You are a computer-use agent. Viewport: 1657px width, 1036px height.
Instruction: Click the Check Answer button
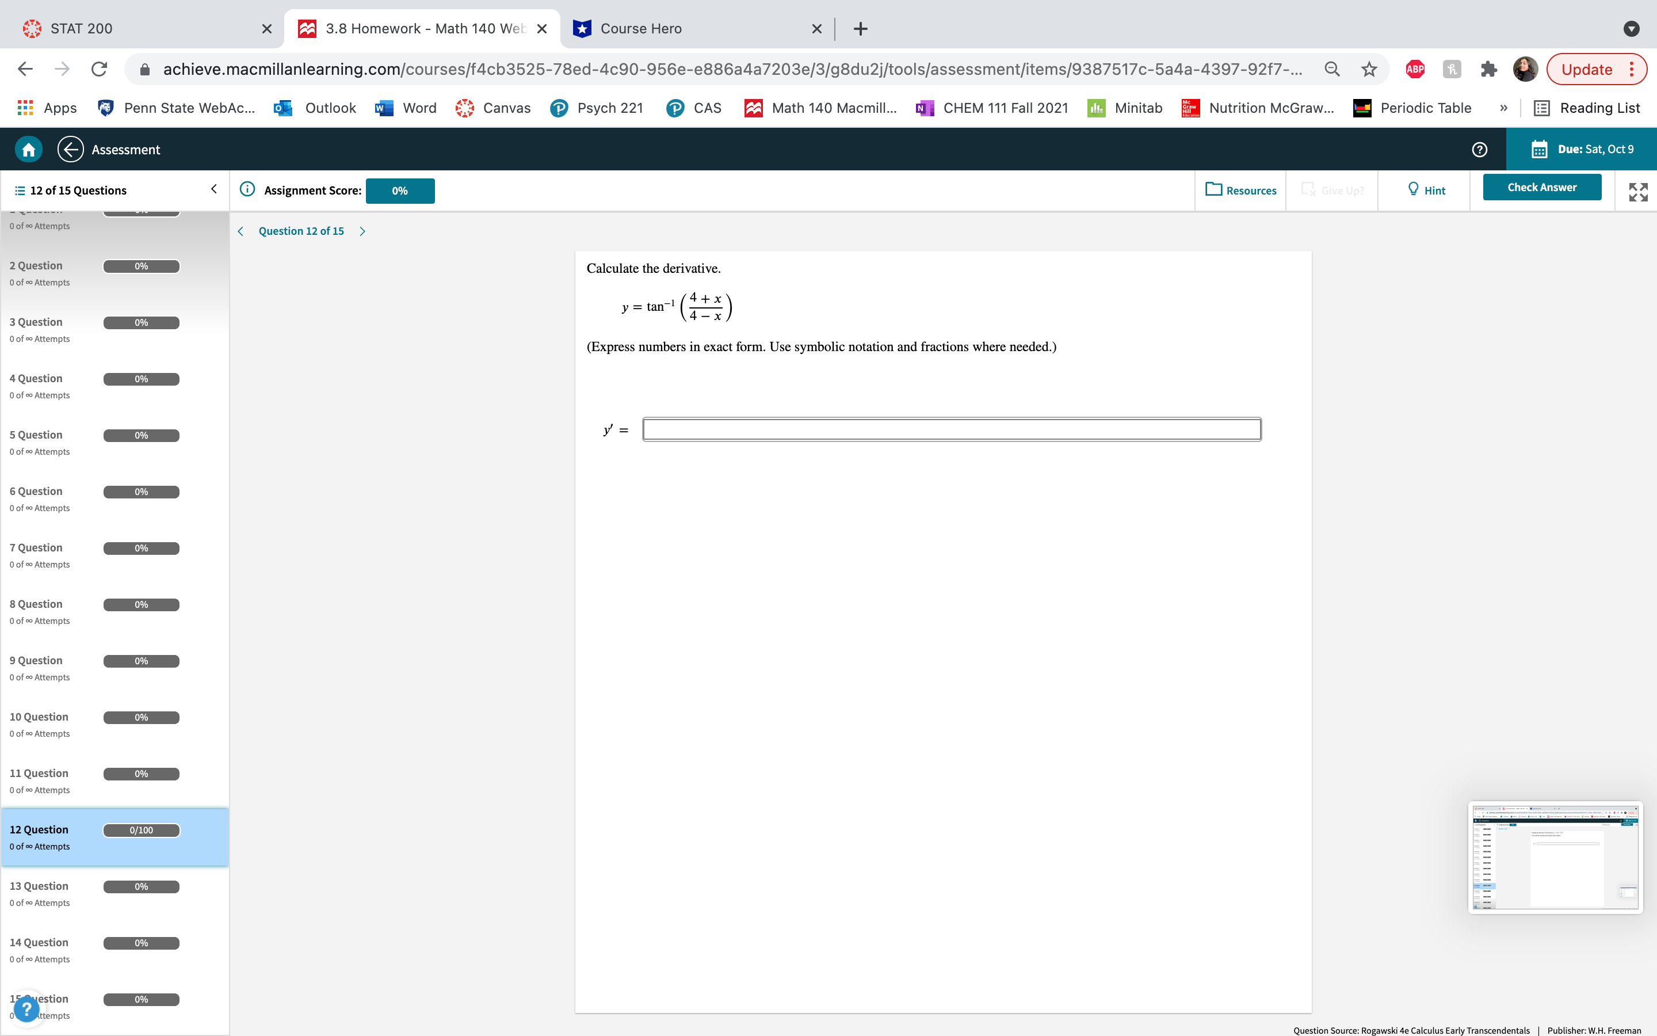[x=1541, y=188]
